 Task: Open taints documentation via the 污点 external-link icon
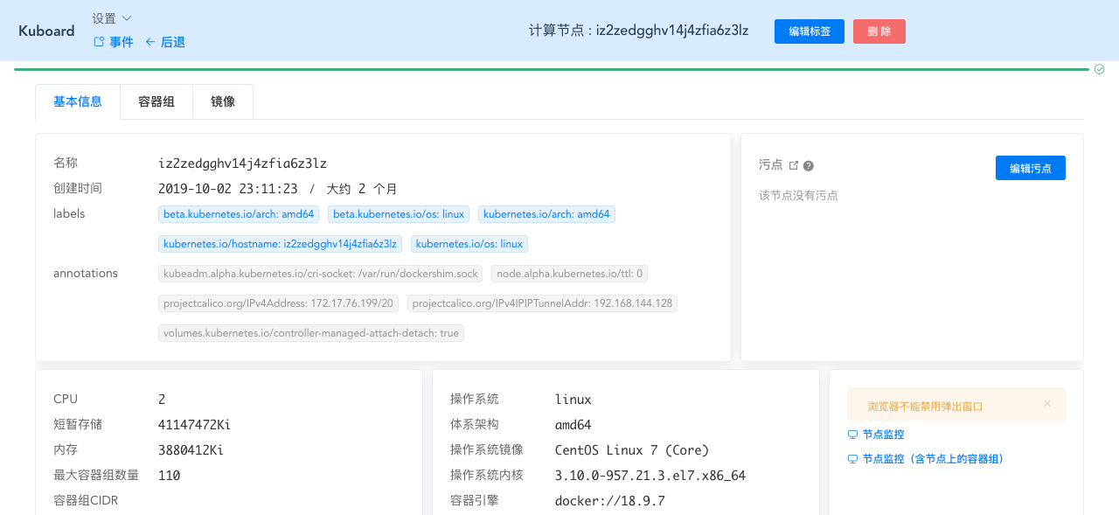coord(793,164)
